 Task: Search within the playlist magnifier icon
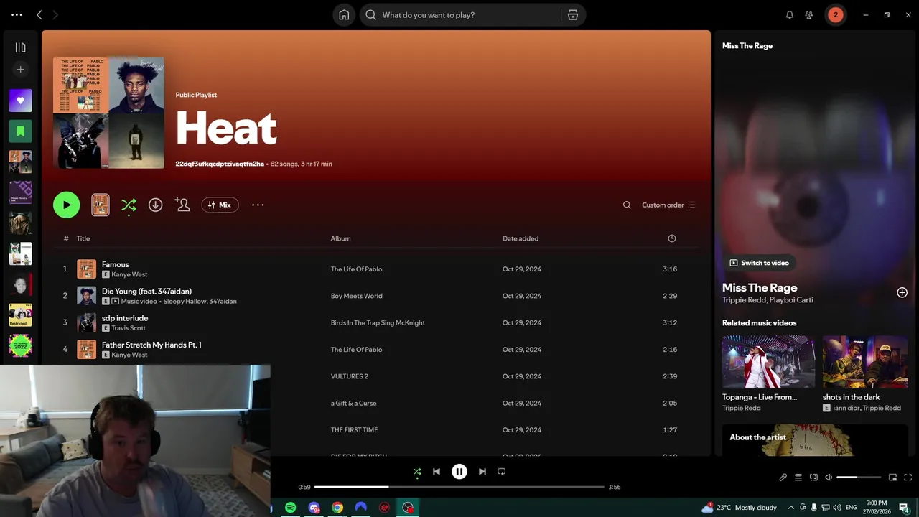point(627,205)
